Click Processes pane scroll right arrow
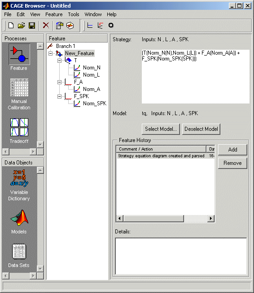The image size is (254, 293). [x=33, y=151]
